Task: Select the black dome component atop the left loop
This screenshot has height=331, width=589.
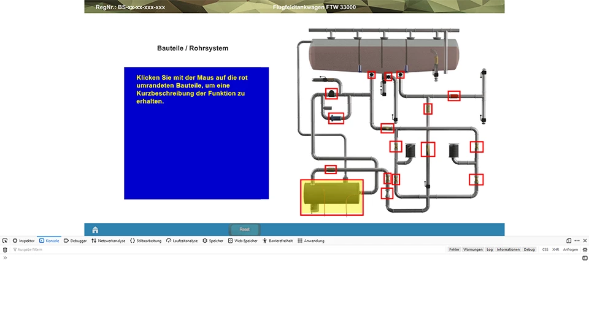Action: [x=331, y=93]
